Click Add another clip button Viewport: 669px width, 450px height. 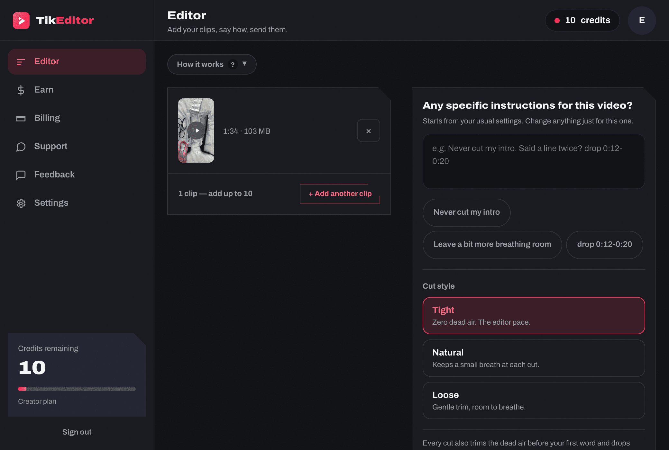point(340,194)
